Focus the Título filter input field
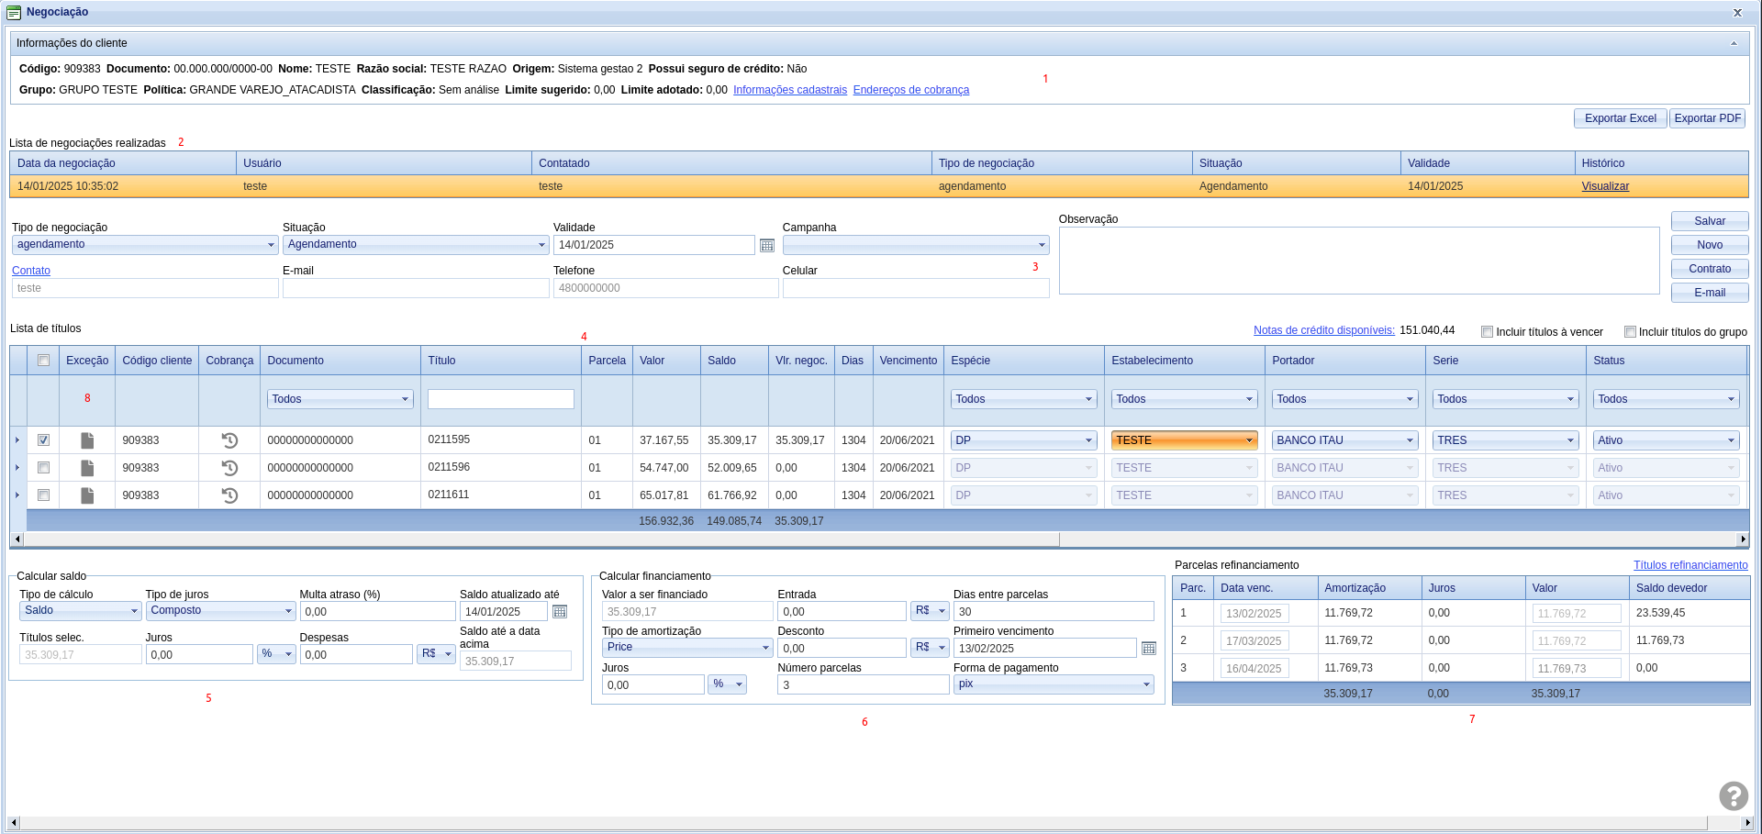Screen dimensions: 1762x834 coord(501,399)
